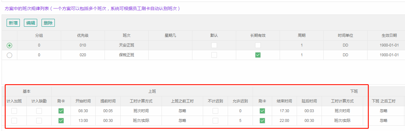Uncheck 上班 刷卡 checkbox in the 08:30 row
405x131 pixels.
click(x=61, y=111)
